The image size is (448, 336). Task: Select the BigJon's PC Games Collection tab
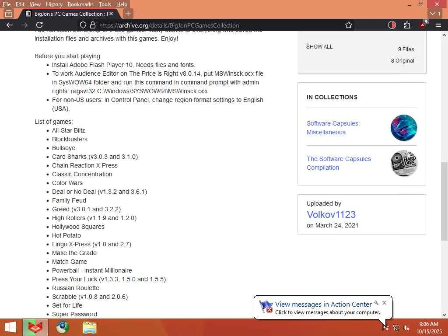[x=69, y=14]
